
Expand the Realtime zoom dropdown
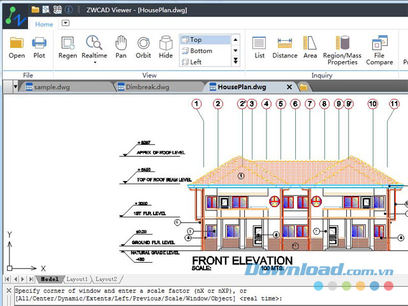click(94, 63)
